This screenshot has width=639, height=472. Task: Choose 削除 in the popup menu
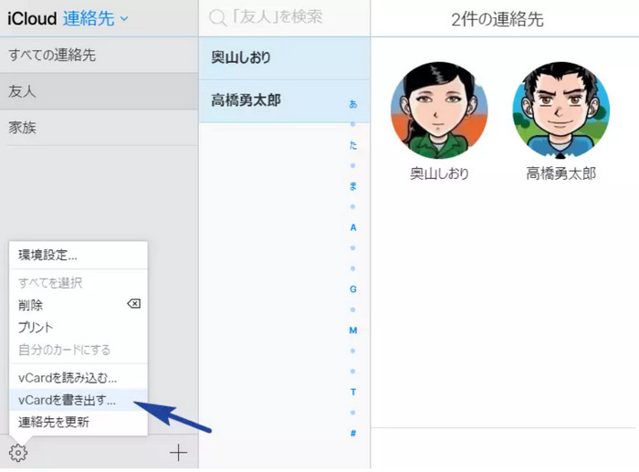point(30,305)
